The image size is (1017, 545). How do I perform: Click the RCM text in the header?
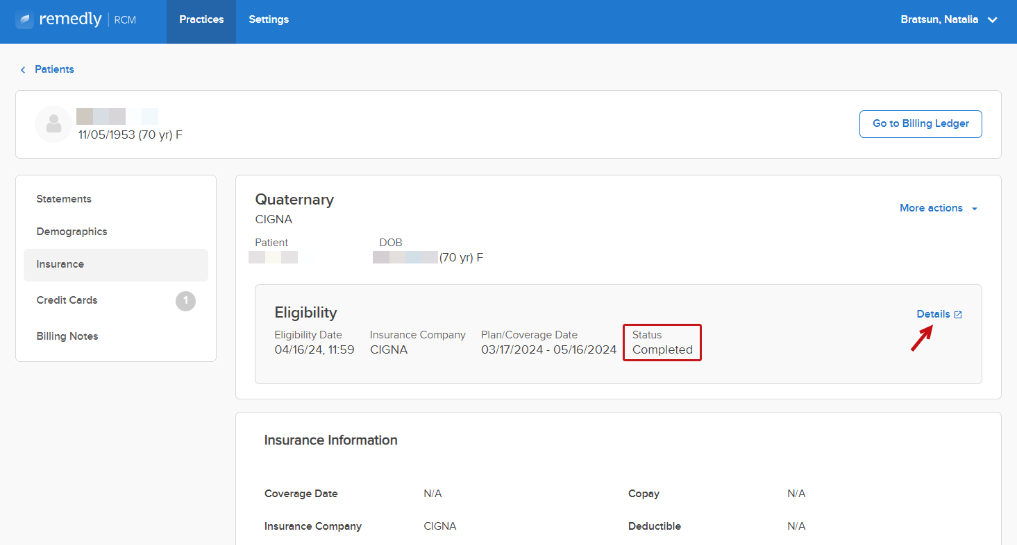(125, 20)
